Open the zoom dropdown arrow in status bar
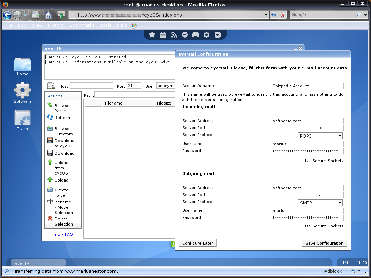The height and width of the screenshot is (278, 371). pos(359,271)
